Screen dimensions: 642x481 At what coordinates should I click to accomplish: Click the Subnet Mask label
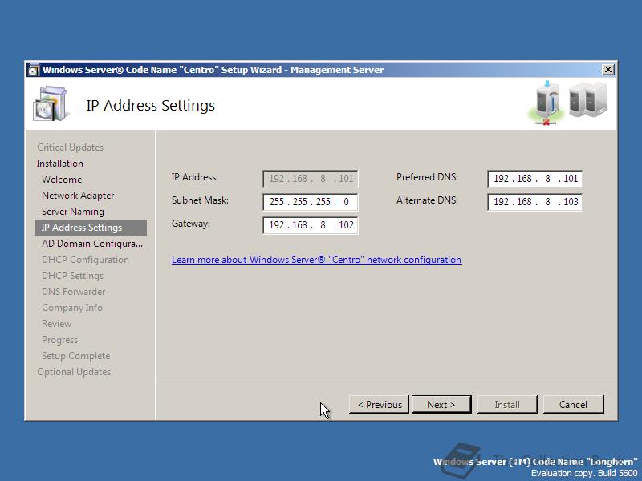pos(200,200)
